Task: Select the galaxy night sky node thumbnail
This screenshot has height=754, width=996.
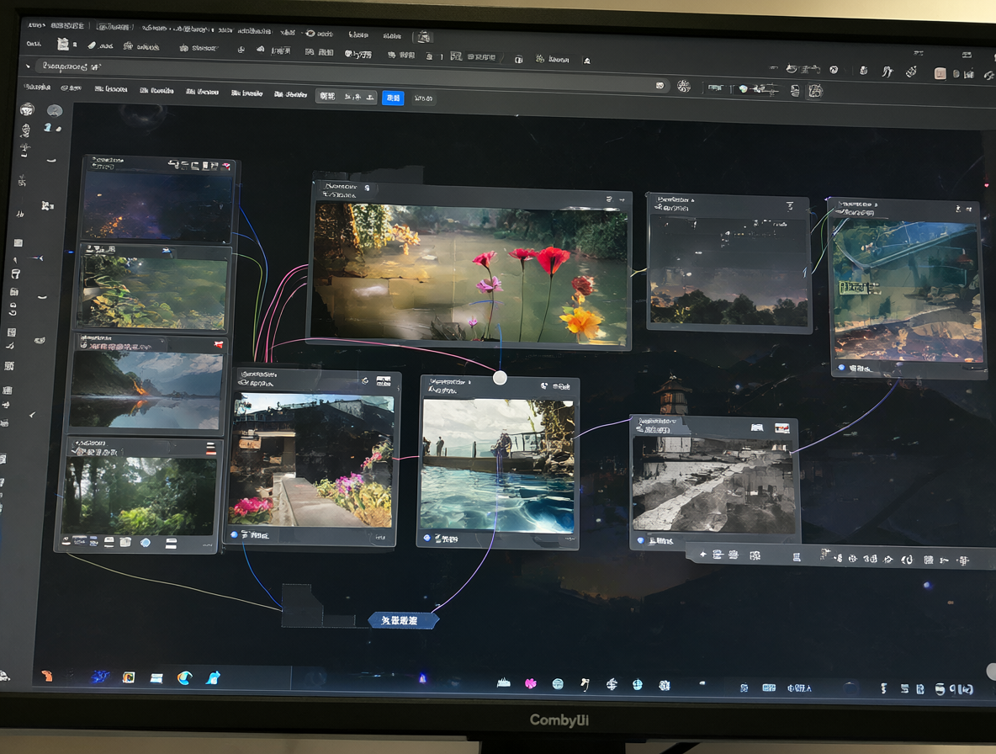Action: [x=157, y=206]
